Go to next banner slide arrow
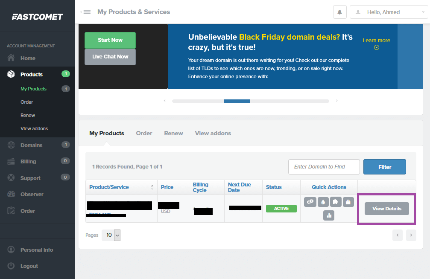Viewport: 430px width, 279px height. [x=337, y=101]
